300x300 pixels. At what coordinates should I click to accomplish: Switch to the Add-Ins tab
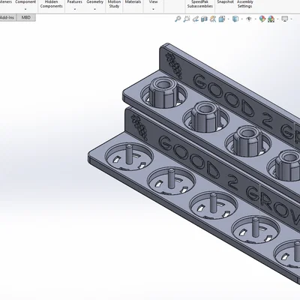point(7,17)
